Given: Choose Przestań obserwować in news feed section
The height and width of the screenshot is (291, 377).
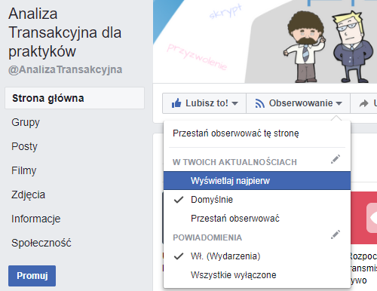Looking at the screenshot, I should 257,219.
